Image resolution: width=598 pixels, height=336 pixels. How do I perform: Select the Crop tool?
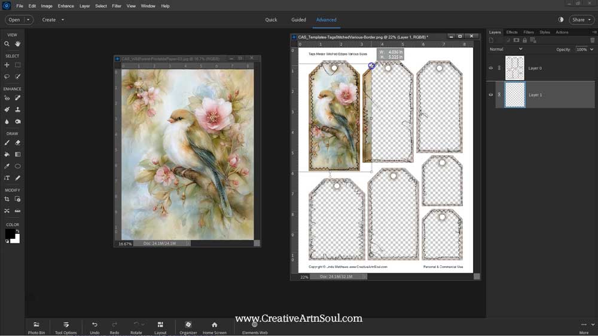[x=7, y=199]
